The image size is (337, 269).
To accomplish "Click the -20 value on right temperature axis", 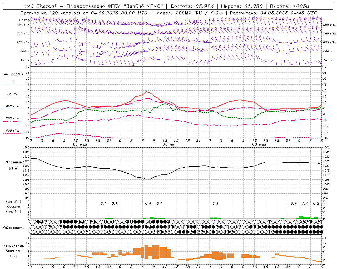I will point(325,138).
